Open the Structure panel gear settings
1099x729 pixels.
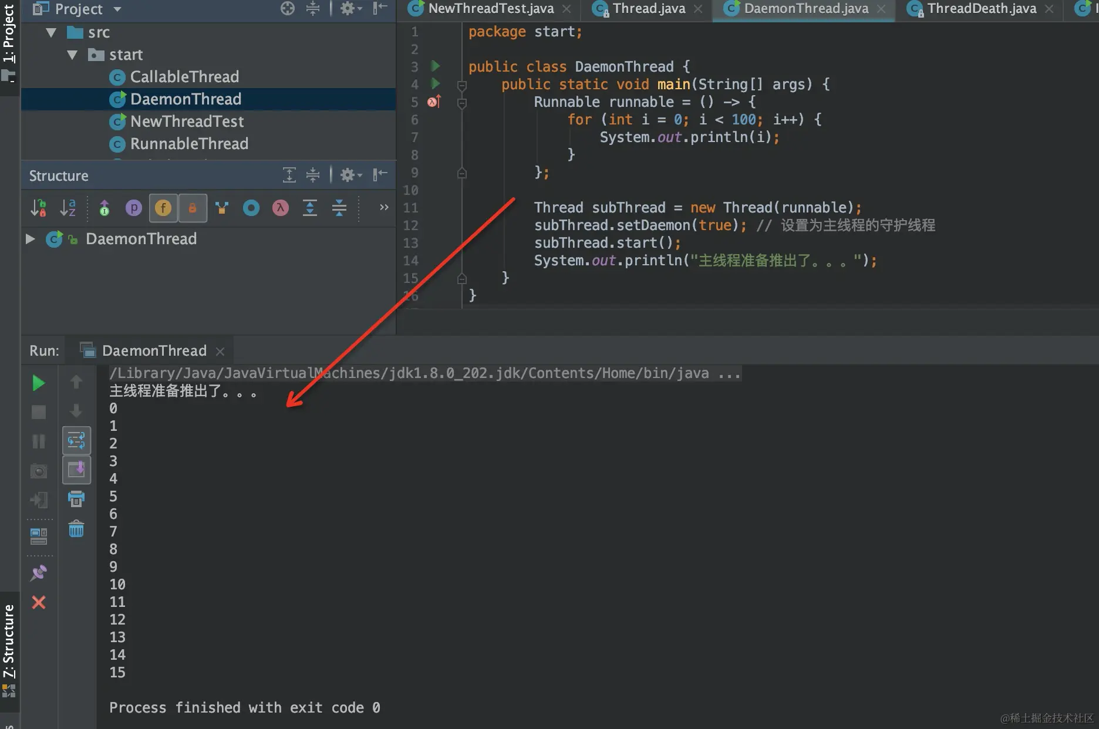coord(350,174)
